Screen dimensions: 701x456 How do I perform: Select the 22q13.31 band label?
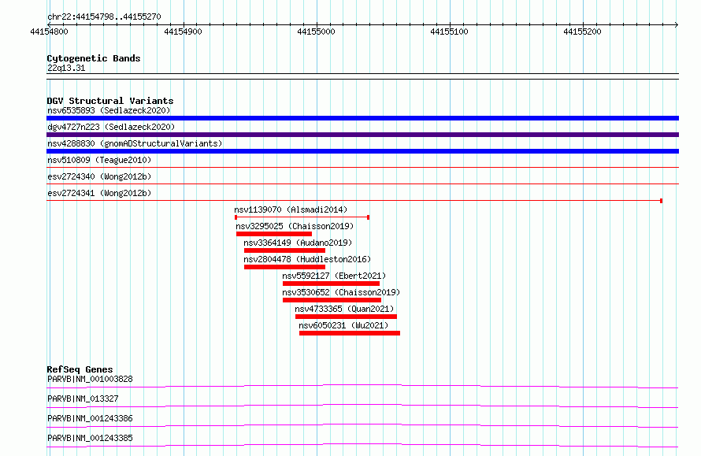[x=66, y=68]
